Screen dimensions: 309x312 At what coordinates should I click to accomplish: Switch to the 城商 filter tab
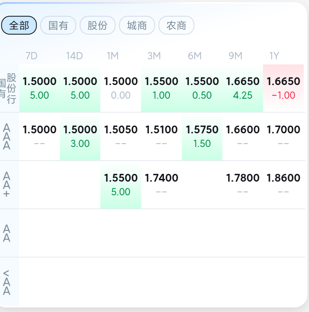click(137, 25)
